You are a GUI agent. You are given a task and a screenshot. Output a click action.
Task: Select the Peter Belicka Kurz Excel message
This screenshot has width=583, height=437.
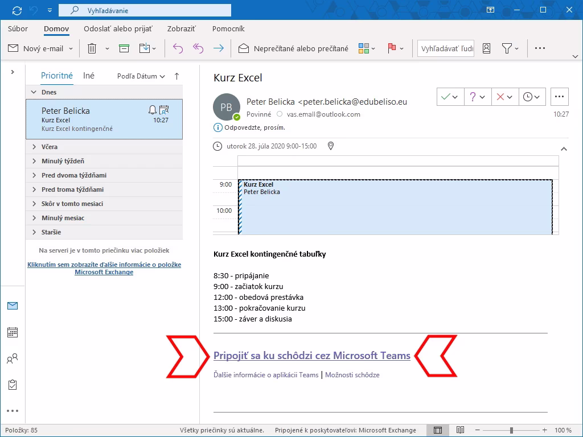[x=104, y=119]
